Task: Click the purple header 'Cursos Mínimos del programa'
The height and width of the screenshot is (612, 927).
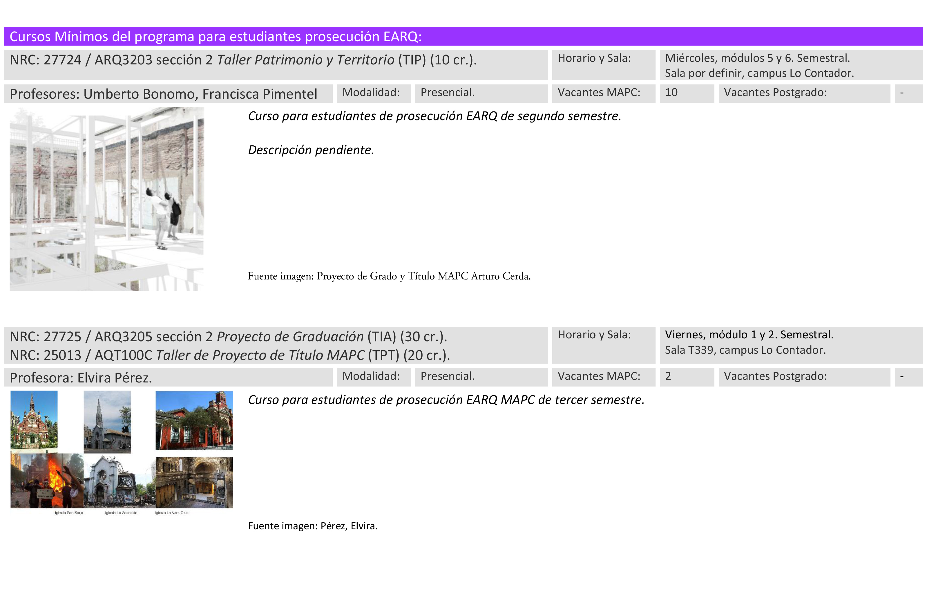Action: coord(463,36)
